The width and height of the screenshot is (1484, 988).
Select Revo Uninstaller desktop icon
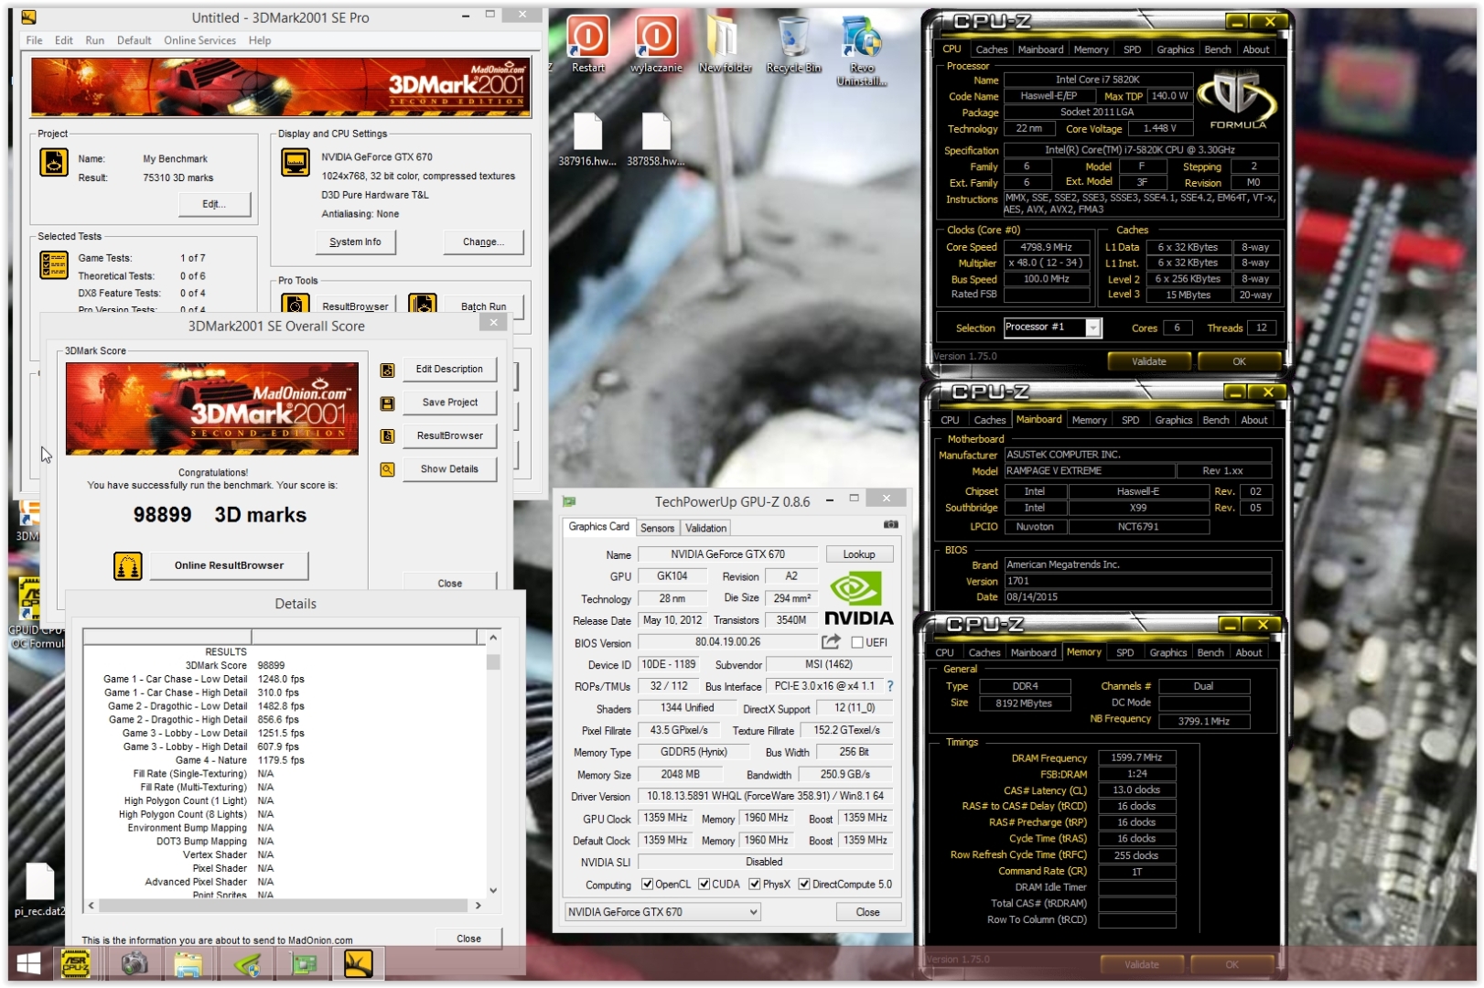click(862, 50)
